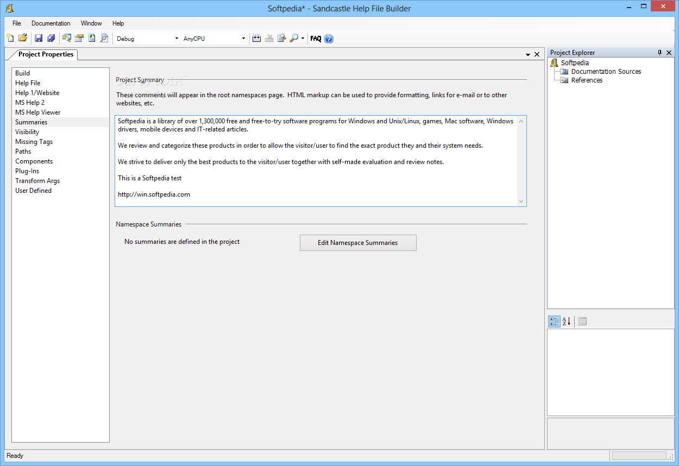Select the Visibility category

[60, 132]
